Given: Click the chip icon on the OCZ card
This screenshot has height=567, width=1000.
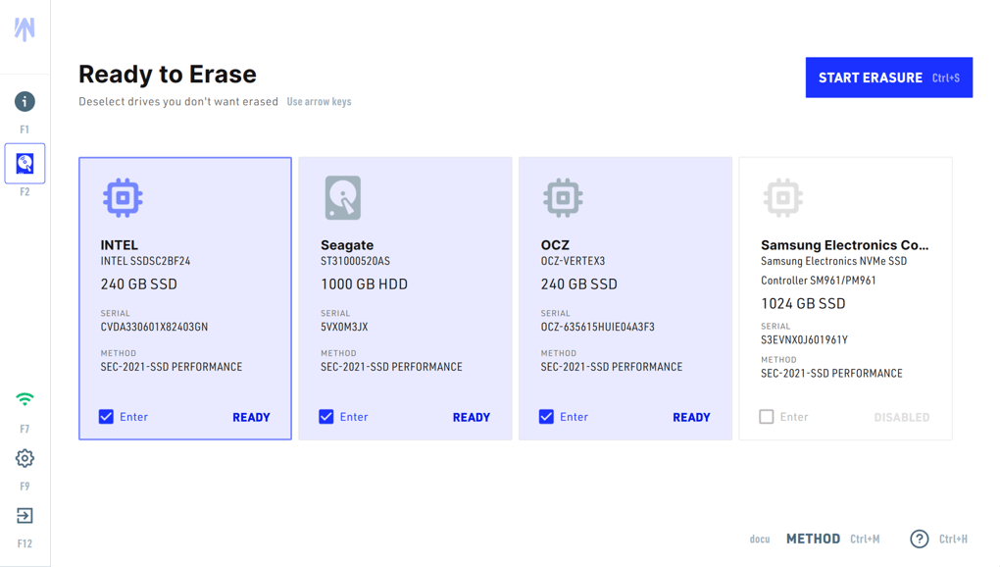Looking at the screenshot, I should pyautogui.click(x=562, y=197).
